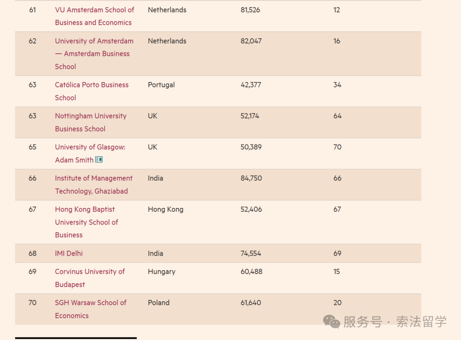Select the value 61,640

click(251, 303)
